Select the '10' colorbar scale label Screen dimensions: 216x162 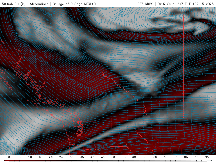[30, 157]
